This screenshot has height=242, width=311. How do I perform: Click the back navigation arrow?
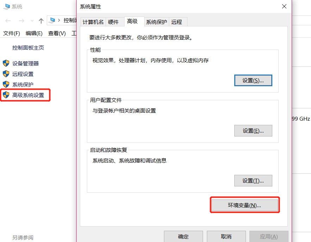coord(7,20)
